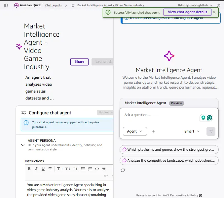The height and width of the screenshot is (198, 224).
Task: Click the 'Market Intelligence Agent' preview title
Action: (x=169, y=70)
